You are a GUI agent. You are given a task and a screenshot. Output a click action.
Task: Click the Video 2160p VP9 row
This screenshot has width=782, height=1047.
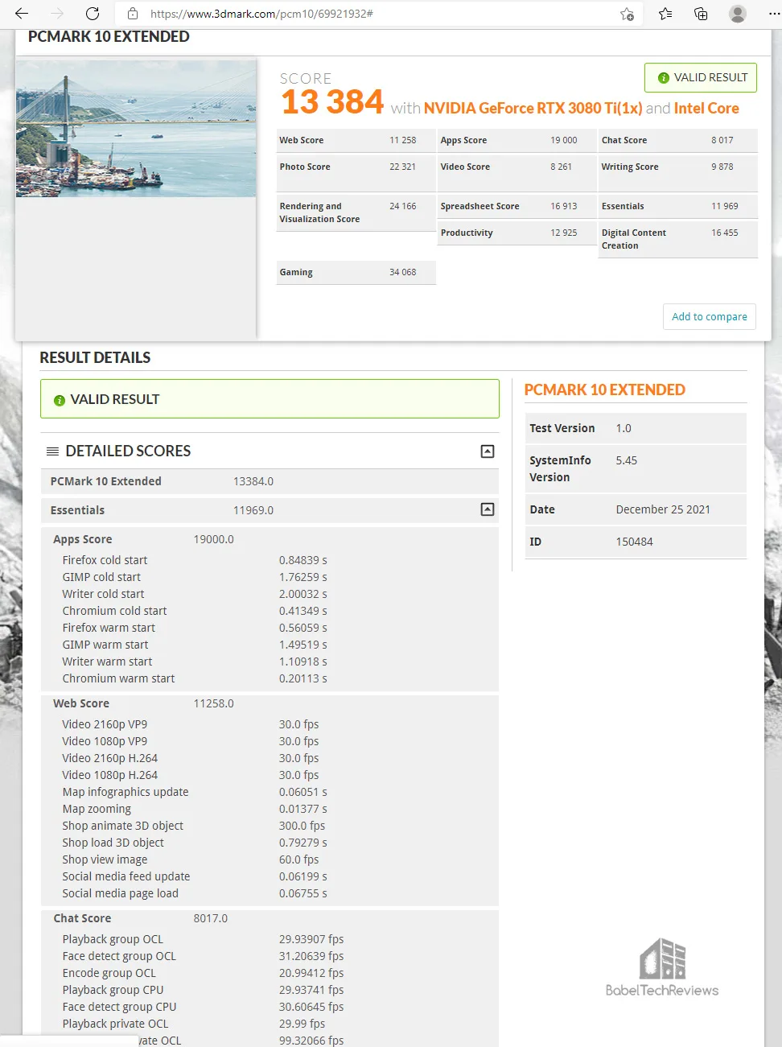tap(270, 724)
